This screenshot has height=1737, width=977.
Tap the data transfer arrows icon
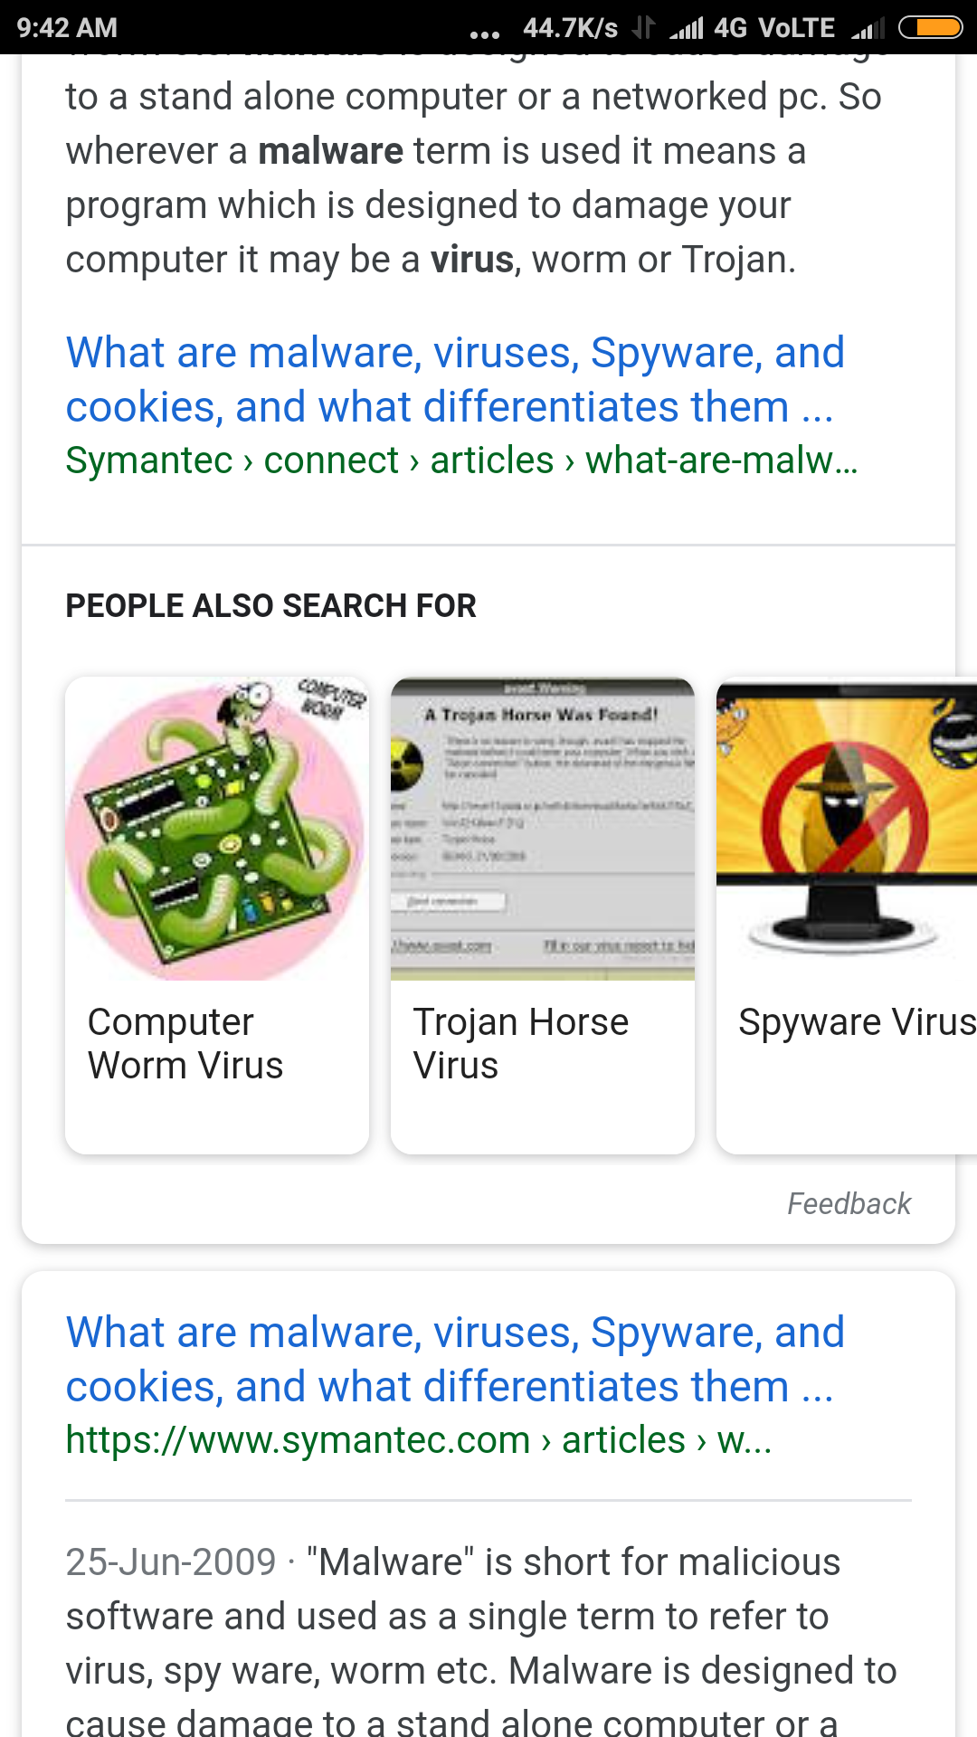[643, 28]
